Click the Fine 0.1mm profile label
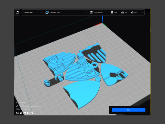165x124 pixels. [x=98, y=12]
